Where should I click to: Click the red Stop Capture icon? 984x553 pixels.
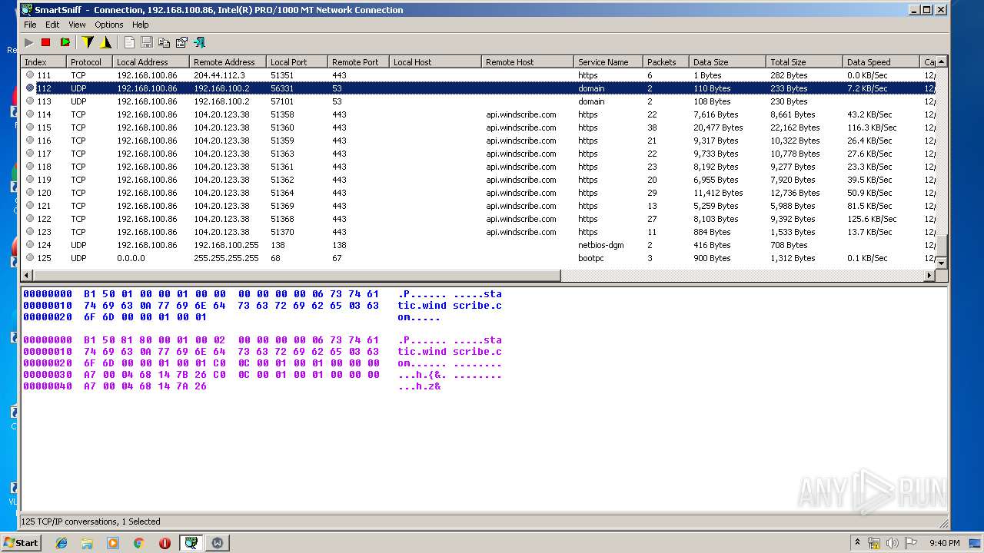[45, 42]
